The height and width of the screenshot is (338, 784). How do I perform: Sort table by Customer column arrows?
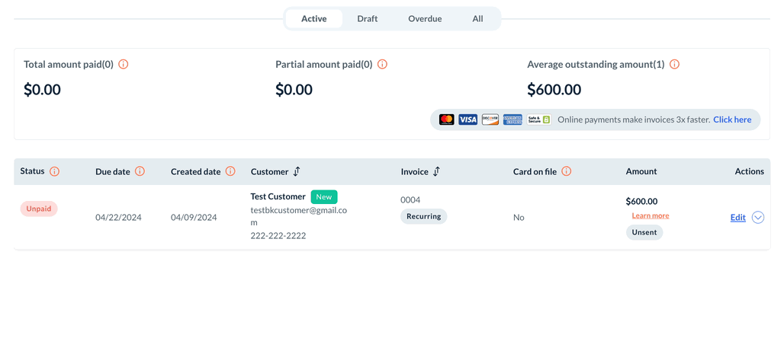pos(297,172)
